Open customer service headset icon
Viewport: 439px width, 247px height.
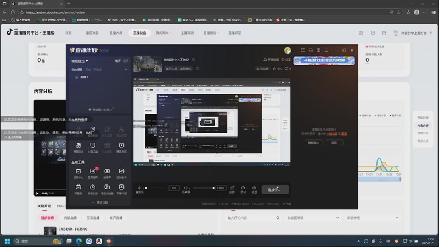[311, 50]
